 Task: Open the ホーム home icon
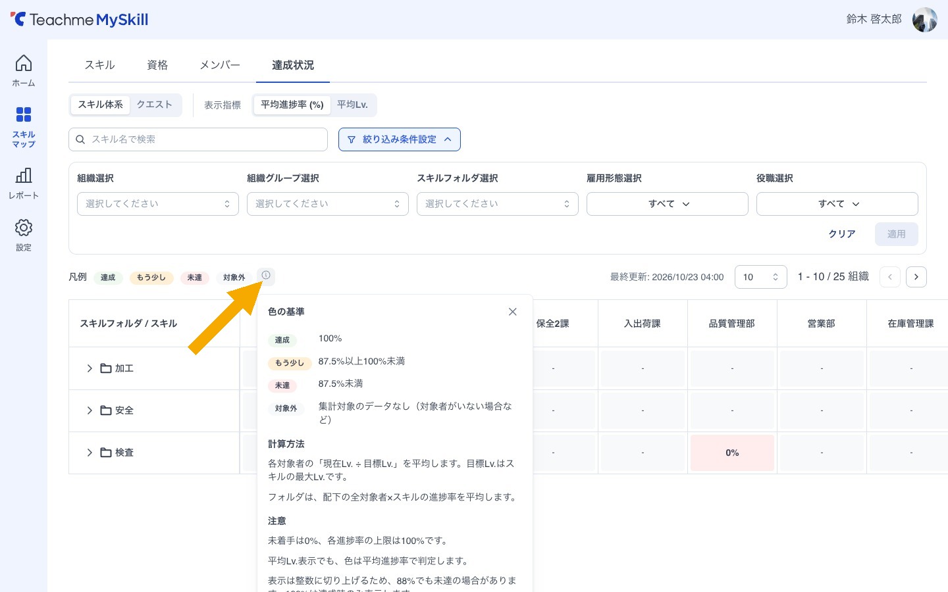(x=24, y=63)
